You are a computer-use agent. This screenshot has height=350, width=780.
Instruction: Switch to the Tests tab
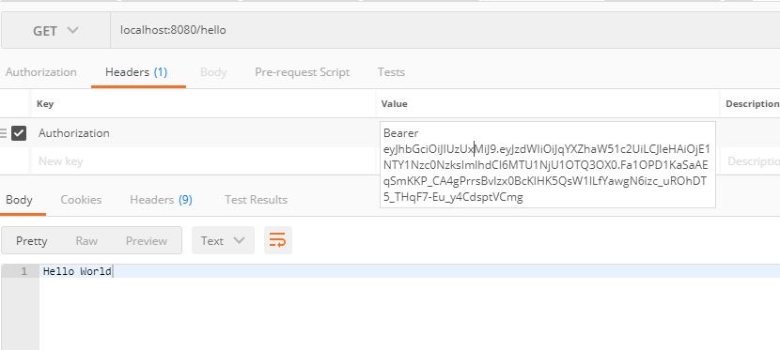[391, 72]
